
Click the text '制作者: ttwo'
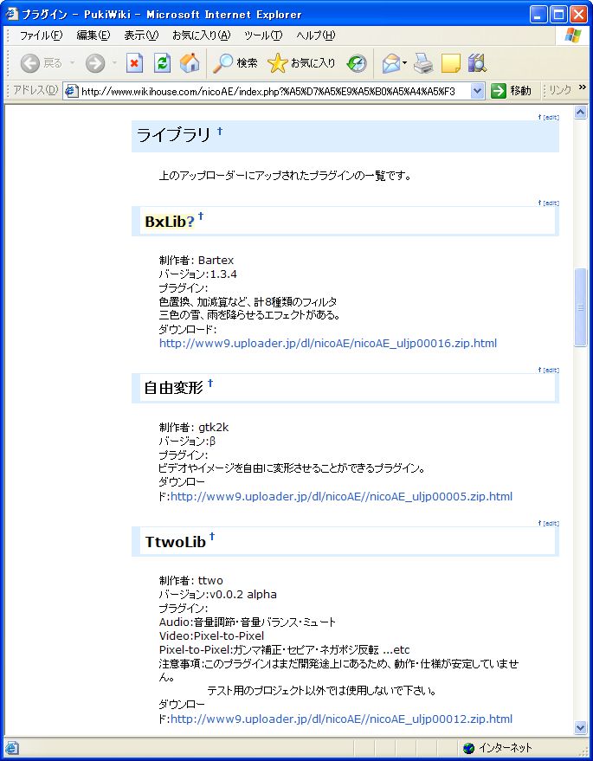(190, 580)
